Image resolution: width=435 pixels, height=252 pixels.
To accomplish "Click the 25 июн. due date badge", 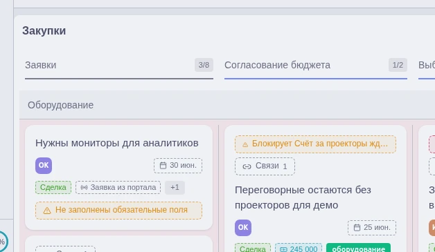I will coord(372,228).
